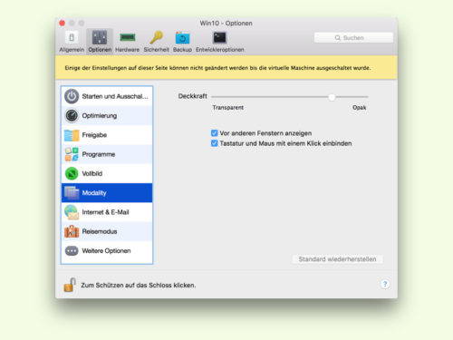Open the Allgemein settings tab
453x340 pixels.
point(72,42)
